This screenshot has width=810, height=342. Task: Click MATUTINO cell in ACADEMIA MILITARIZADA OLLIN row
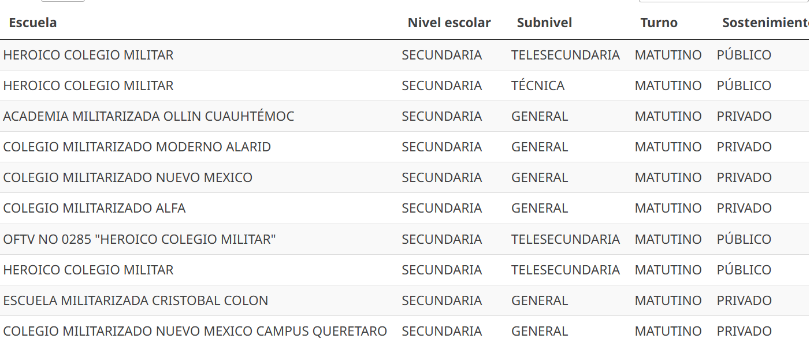[x=668, y=116]
